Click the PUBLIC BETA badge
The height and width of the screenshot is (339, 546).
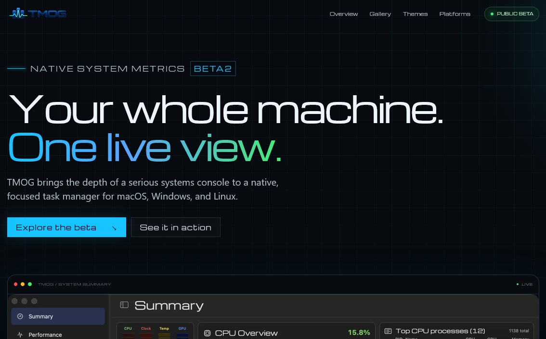pos(511,14)
